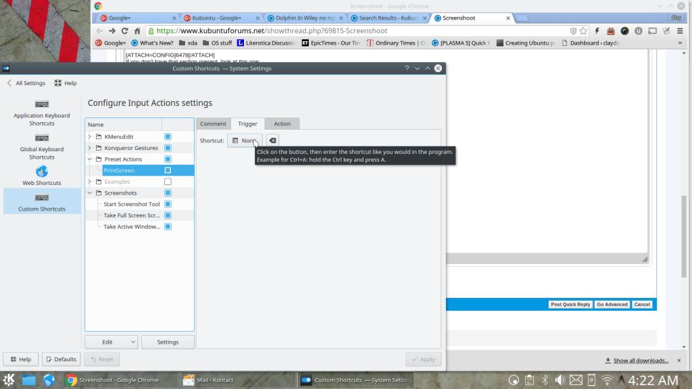692x389 pixels.
Task: Open the Edit dropdown button
Action: (111, 342)
